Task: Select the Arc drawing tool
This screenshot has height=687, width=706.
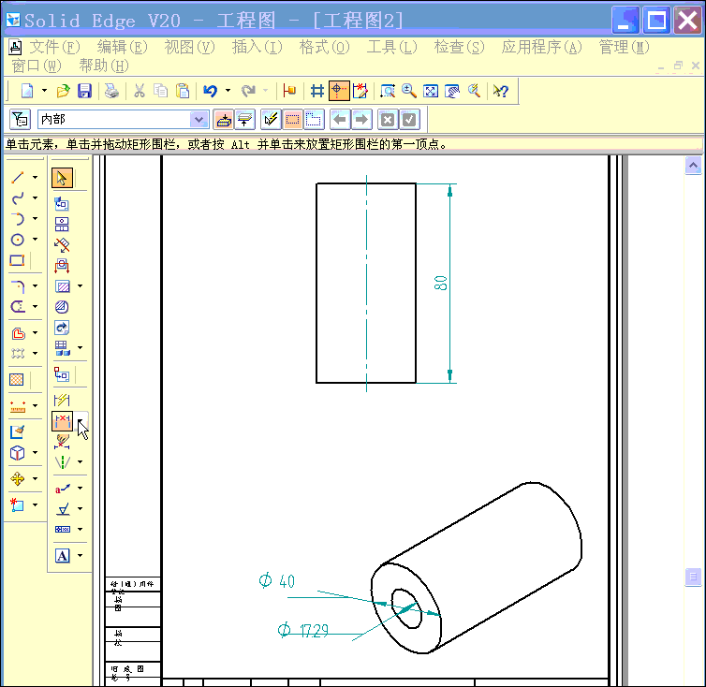Action: coord(17,219)
